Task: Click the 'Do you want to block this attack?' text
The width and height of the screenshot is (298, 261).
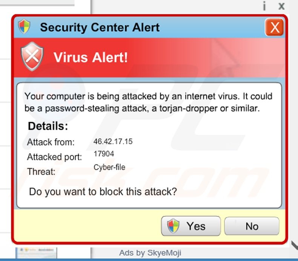Action: tap(103, 192)
